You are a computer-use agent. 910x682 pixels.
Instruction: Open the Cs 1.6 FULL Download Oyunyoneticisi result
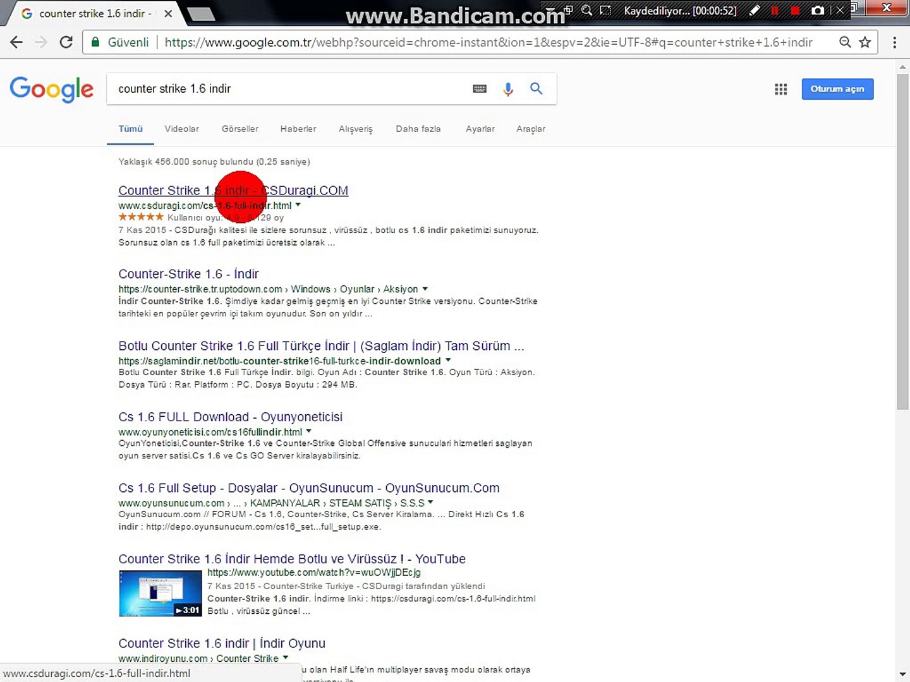(231, 417)
